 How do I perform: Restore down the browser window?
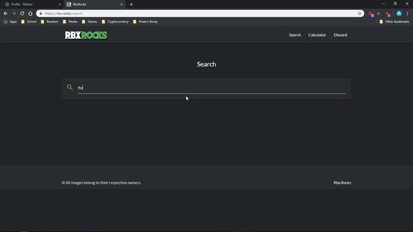point(395,4)
